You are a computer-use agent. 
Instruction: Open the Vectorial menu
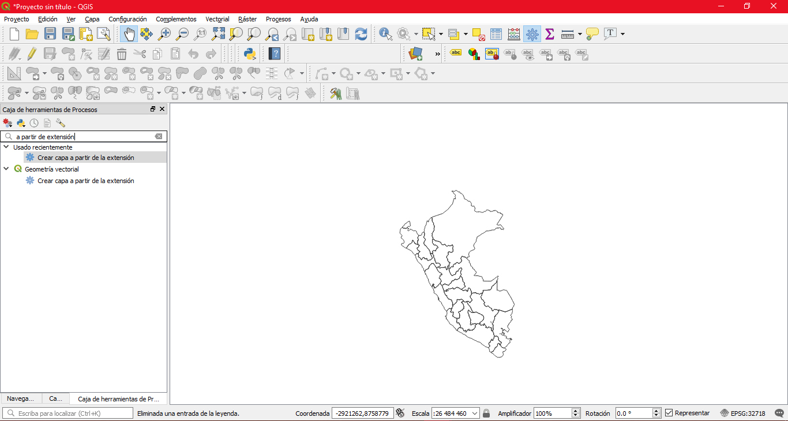(217, 19)
